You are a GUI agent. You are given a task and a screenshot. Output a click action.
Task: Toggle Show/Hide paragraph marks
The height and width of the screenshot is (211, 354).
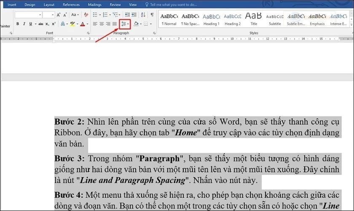pyautogui.click(x=152, y=15)
